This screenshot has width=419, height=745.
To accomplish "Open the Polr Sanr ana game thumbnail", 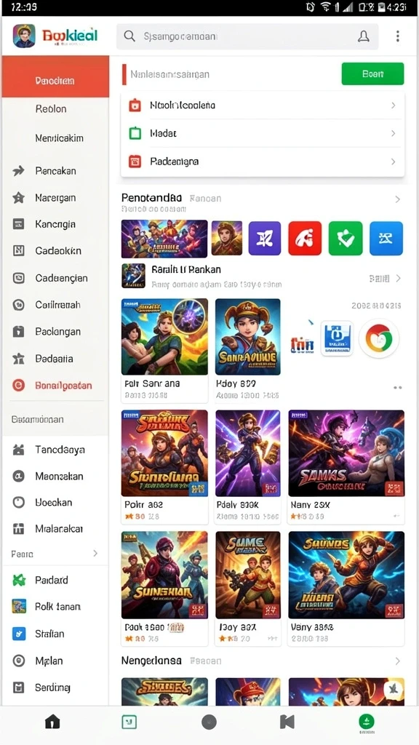I will (x=164, y=337).
